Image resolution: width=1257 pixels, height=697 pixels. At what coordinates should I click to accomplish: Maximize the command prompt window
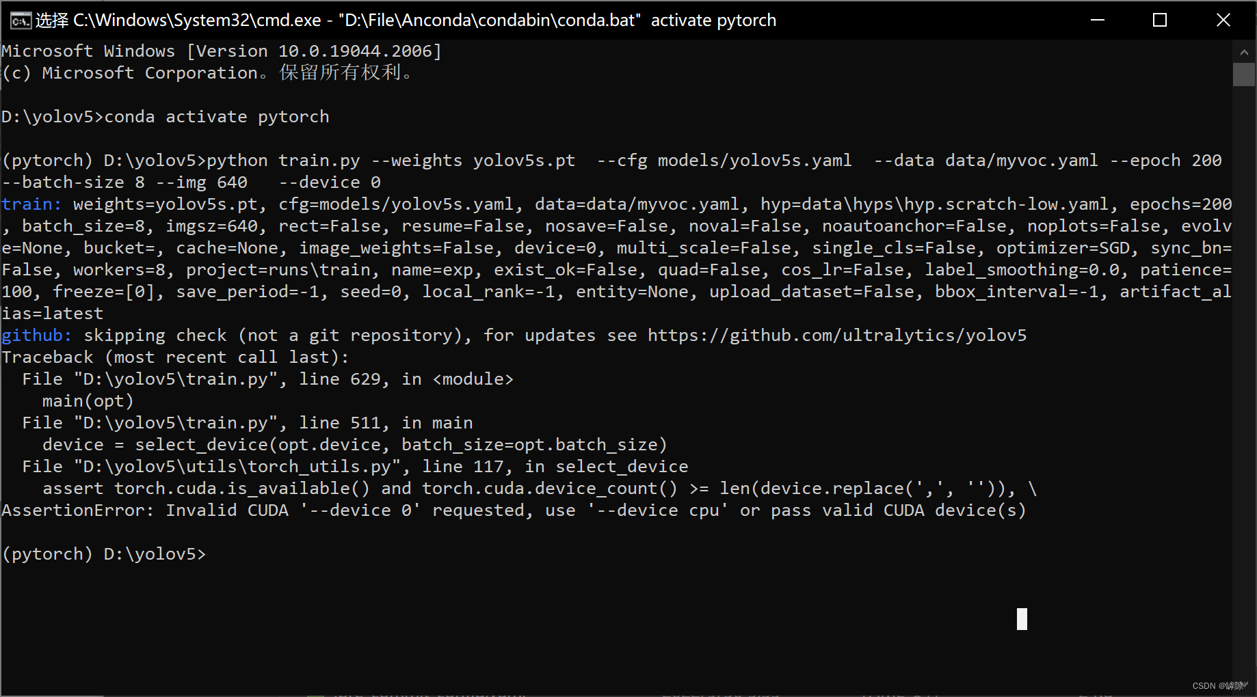[1160, 20]
